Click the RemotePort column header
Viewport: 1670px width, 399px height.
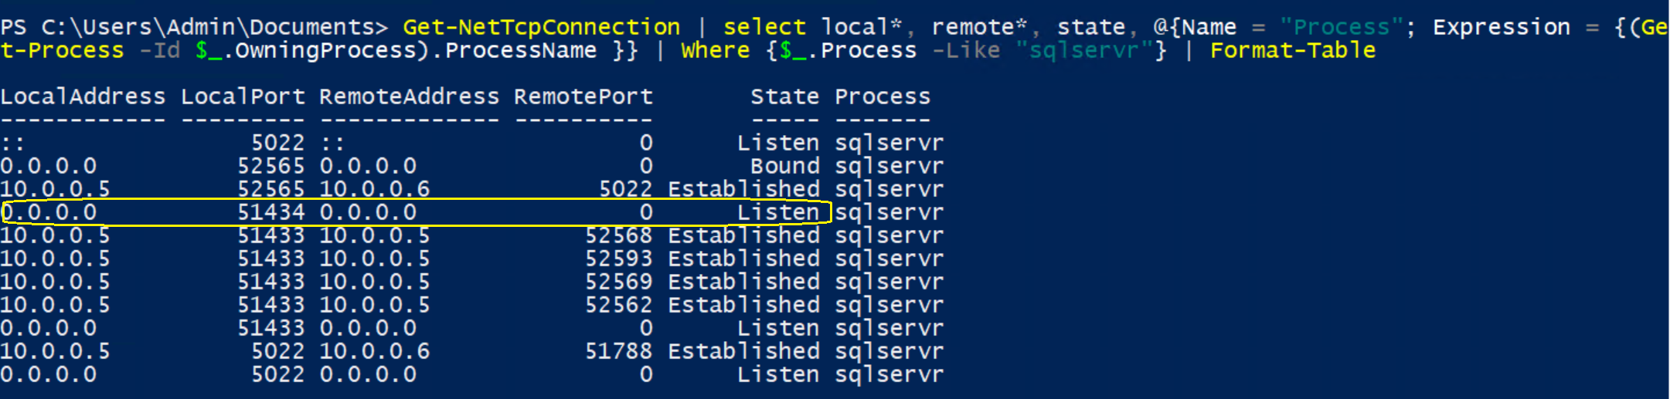tap(583, 96)
